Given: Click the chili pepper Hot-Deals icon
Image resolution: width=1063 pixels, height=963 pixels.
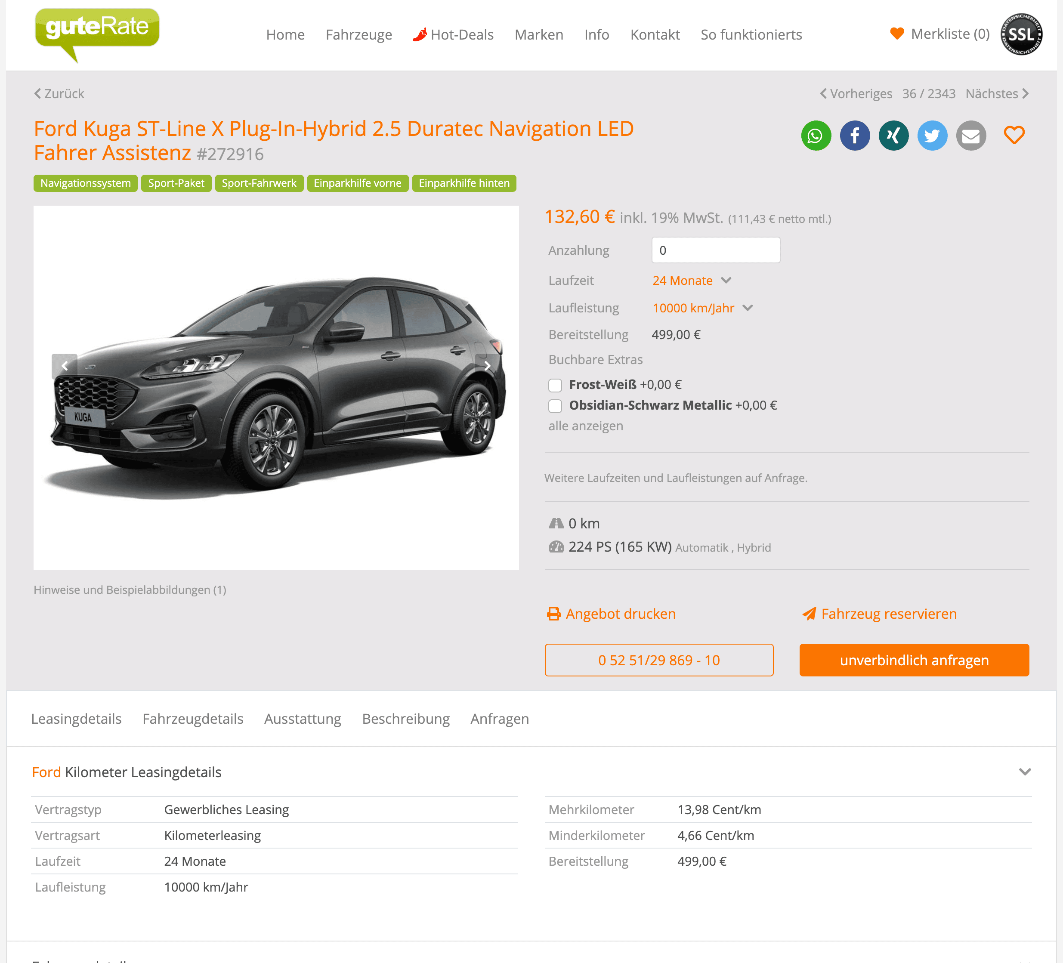Looking at the screenshot, I should (x=420, y=35).
